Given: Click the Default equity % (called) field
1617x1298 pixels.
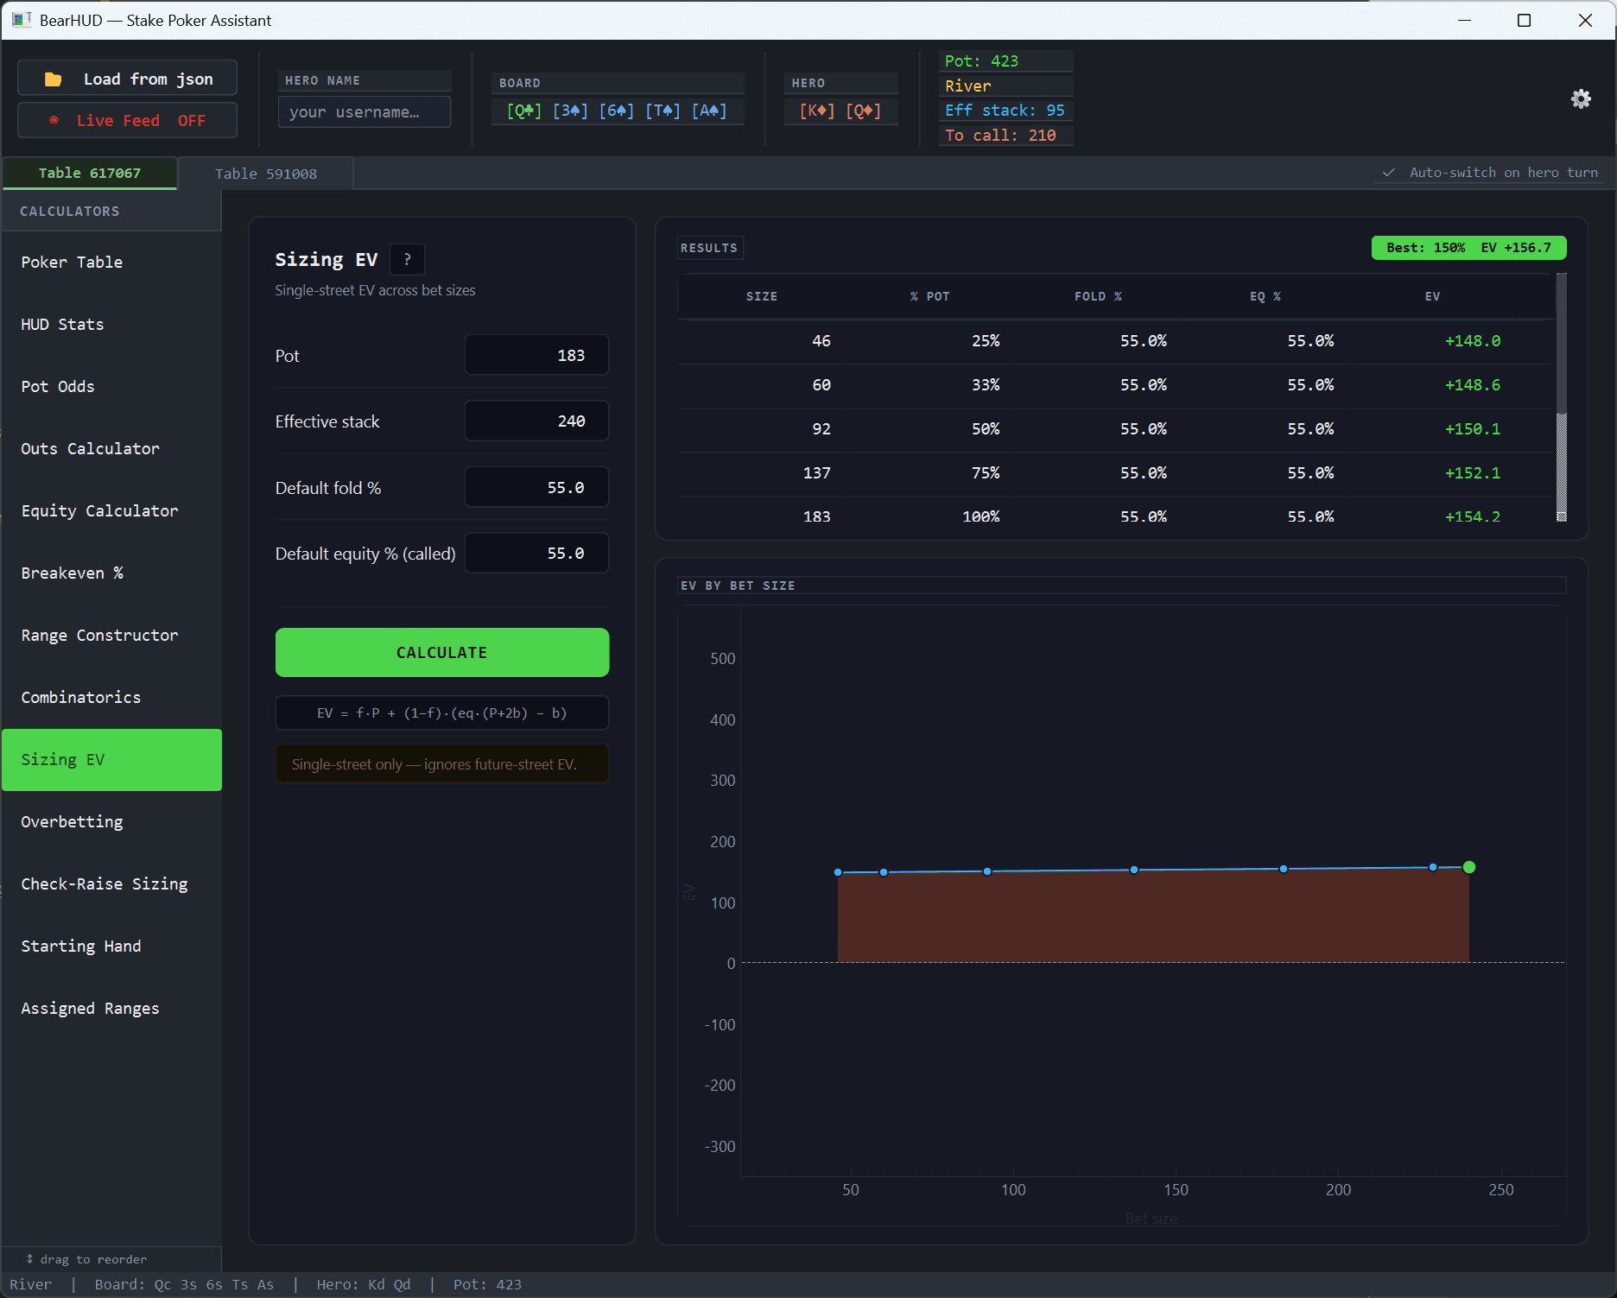Looking at the screenshot, I should 536,554.
